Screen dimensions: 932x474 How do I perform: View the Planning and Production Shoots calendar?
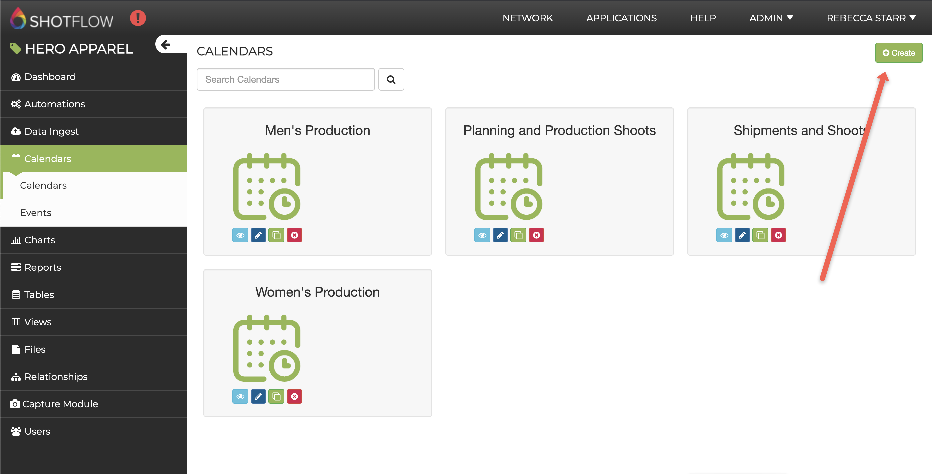[x=482, y=235]
